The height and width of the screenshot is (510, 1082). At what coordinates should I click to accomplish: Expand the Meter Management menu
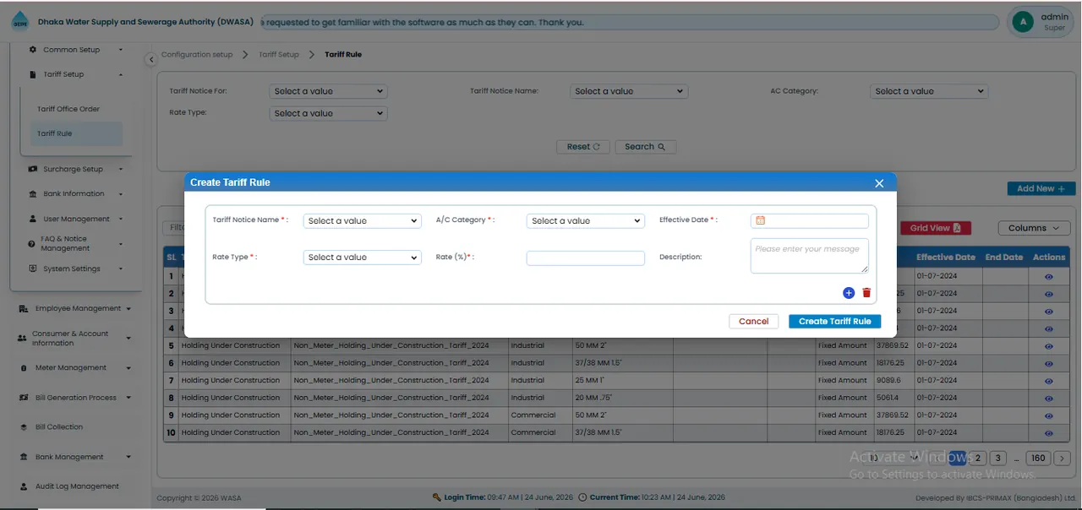tap(75, 368)
